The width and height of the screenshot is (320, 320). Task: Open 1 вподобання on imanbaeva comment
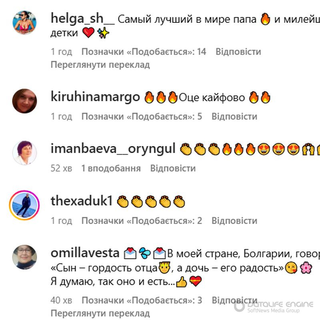click(111, 168)
